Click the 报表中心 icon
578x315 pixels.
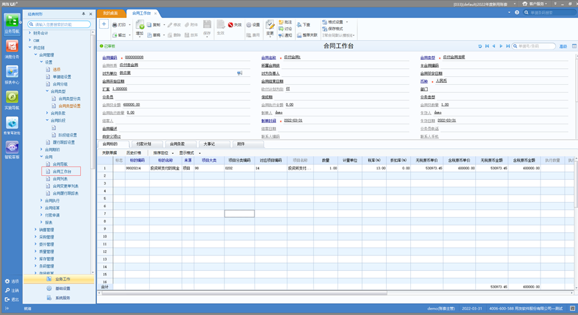pyautogui.click(x=11, y=73)
